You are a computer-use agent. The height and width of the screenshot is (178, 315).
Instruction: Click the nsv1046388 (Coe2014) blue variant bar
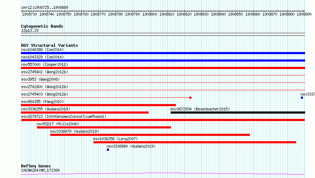tap(163, 53)
